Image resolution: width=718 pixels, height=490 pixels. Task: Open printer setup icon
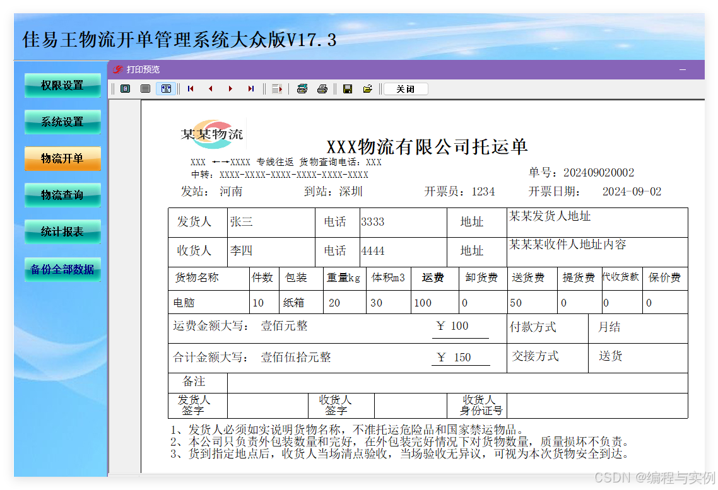[x=302, y=89]
